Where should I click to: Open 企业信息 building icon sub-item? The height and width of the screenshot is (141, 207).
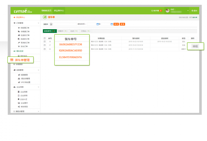click(23, 92)
